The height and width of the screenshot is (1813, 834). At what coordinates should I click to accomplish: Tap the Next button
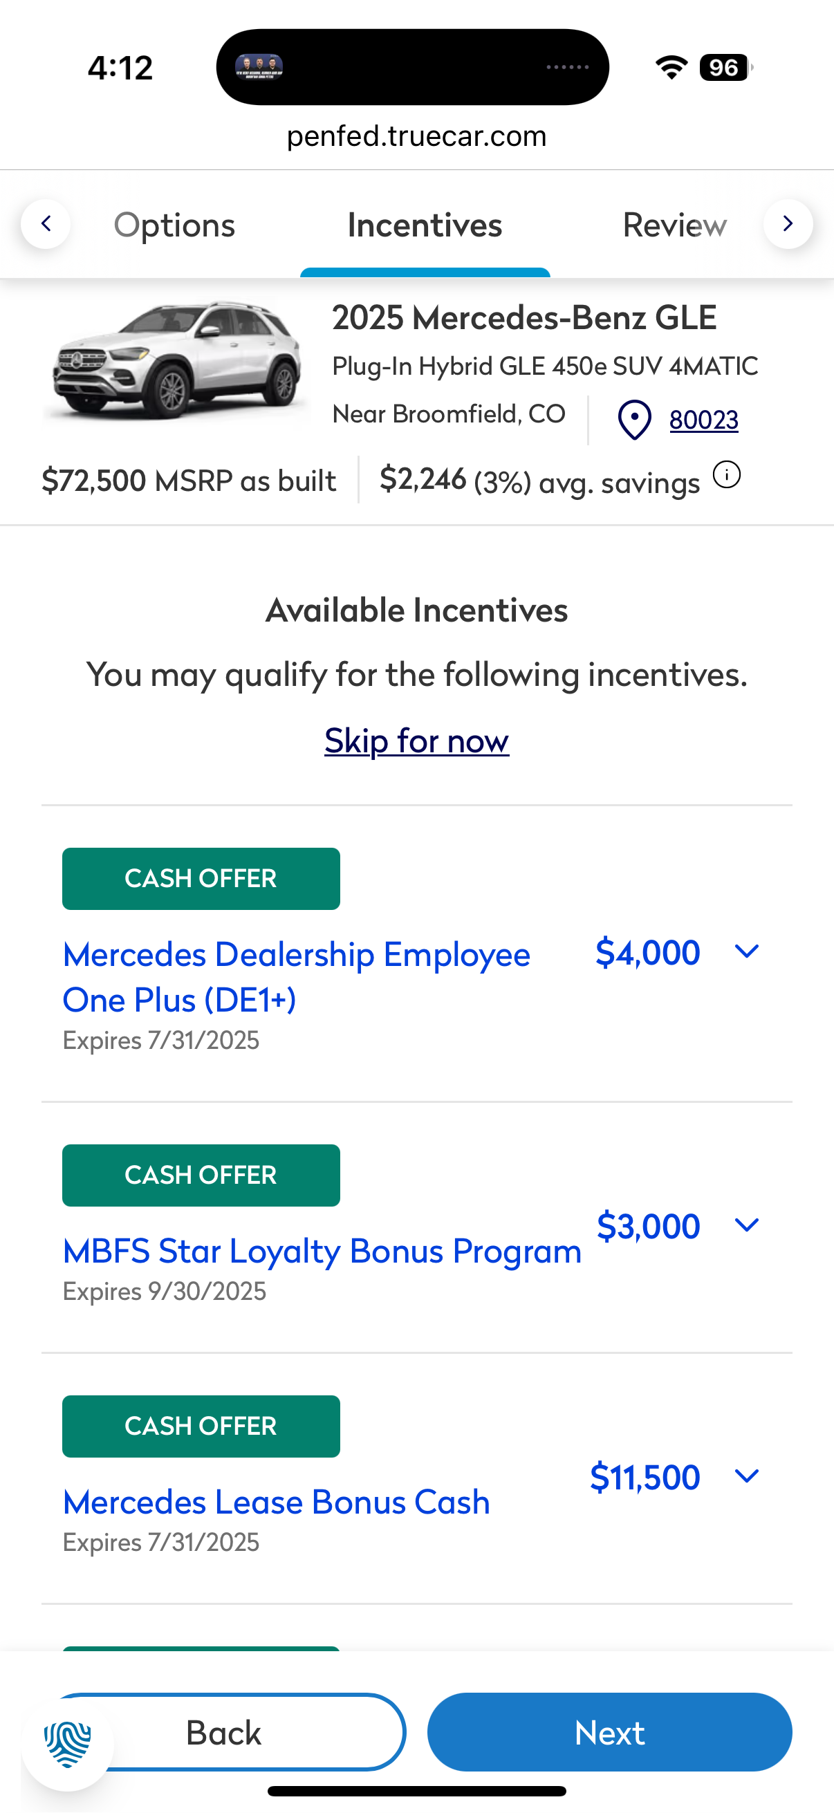tap(609, 1732)
